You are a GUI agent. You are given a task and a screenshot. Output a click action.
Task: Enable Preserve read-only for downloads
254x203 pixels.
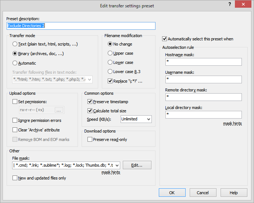[90, 139]
